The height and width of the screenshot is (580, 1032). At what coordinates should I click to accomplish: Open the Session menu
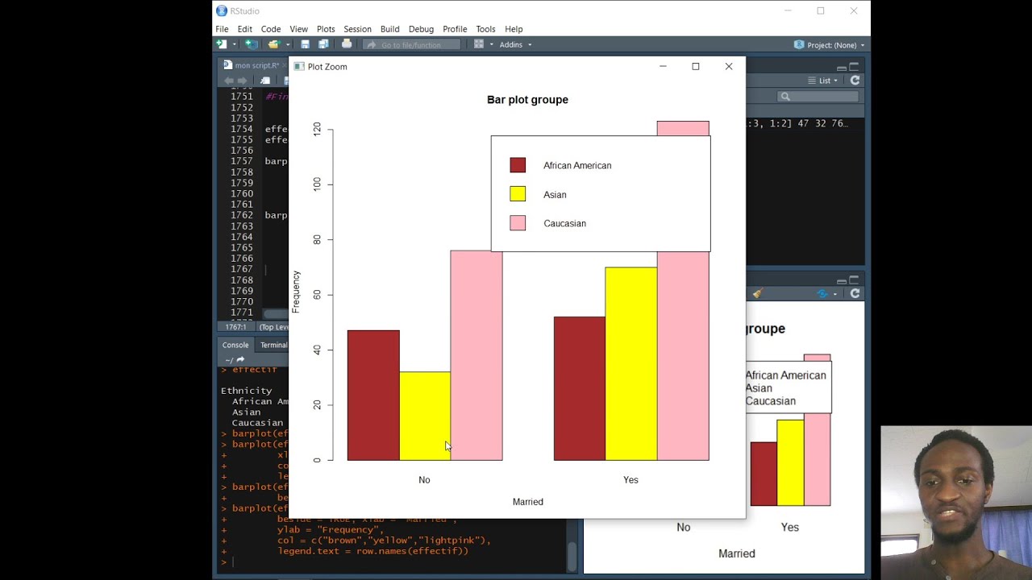(x=357, y=29)
